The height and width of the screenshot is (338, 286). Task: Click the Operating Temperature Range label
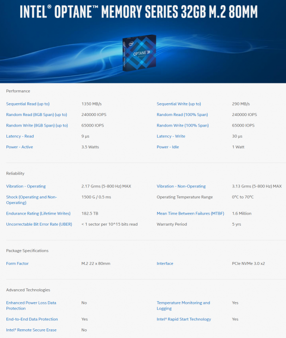point(185,197)
